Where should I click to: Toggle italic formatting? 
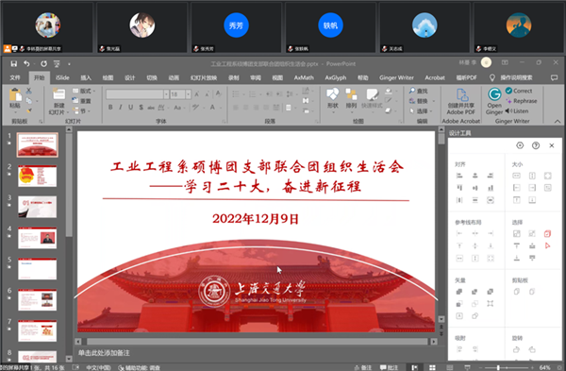(x=121, y=108)
